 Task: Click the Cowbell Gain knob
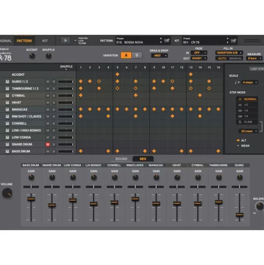(x=115, y=178)
